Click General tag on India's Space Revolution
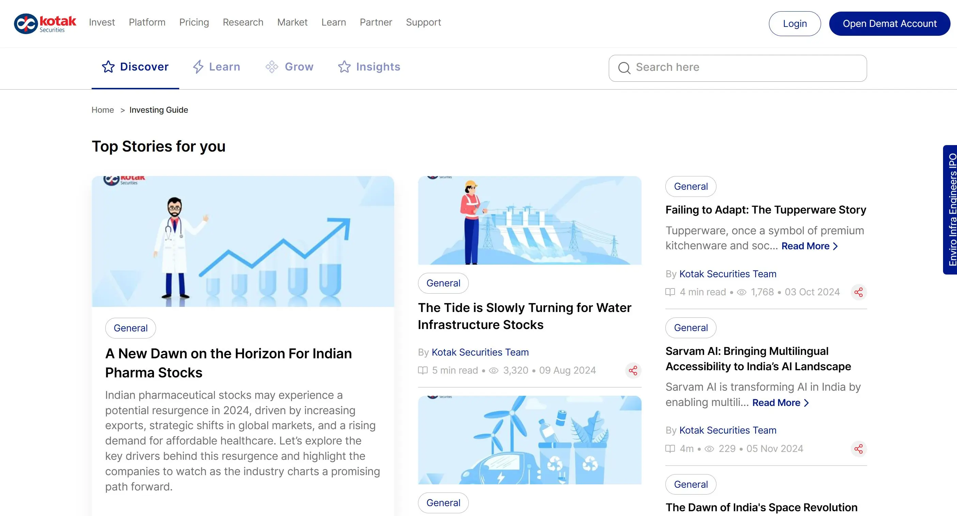 coord(691,484)
